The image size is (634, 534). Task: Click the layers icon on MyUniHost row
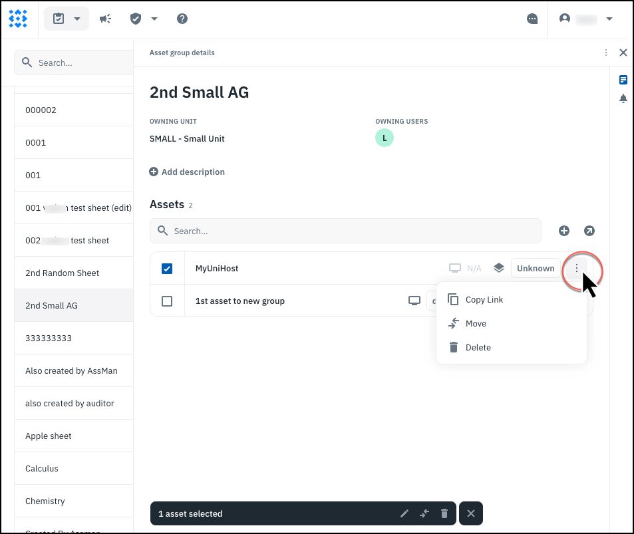(x=499, y=268)
